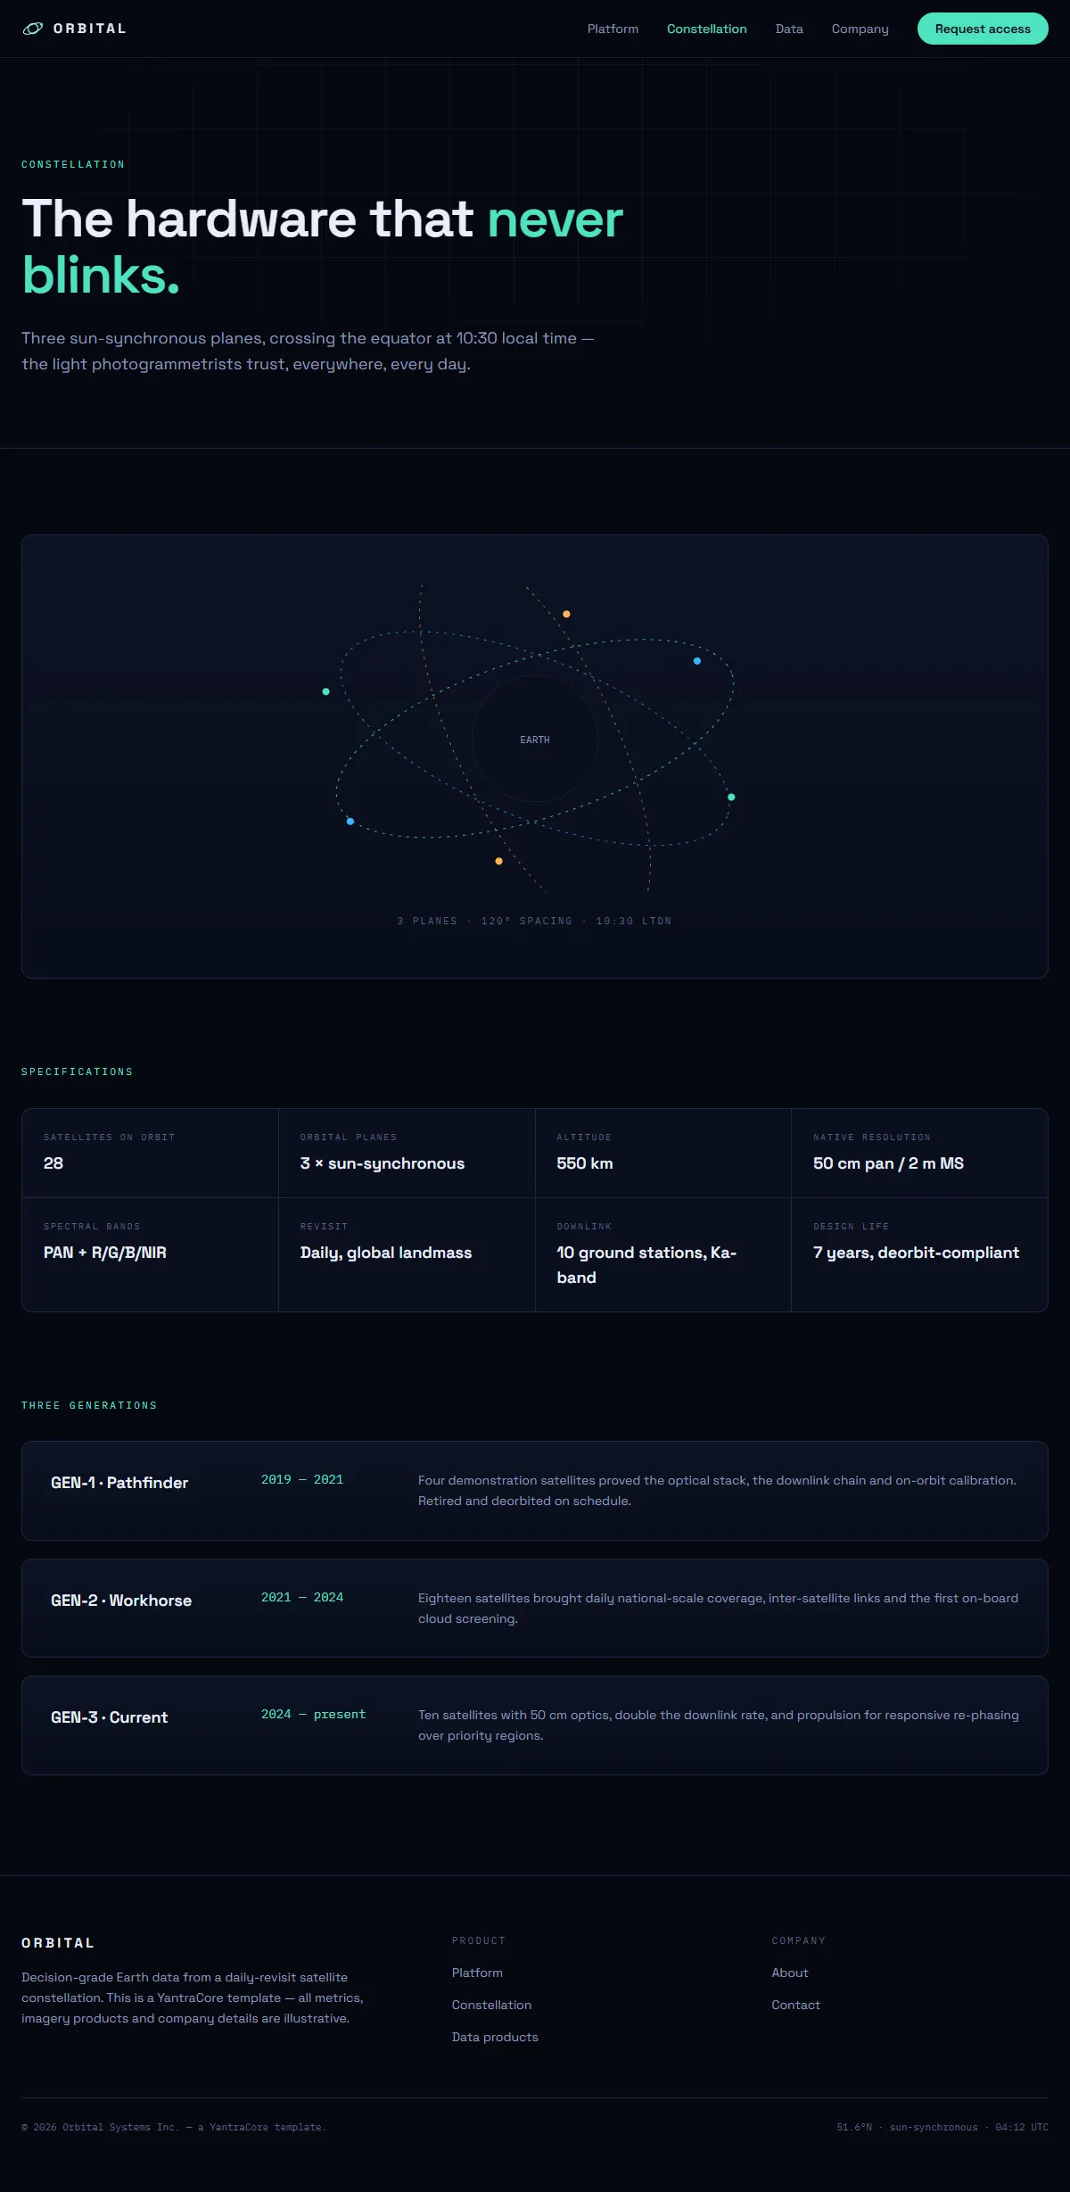
Task: Click the blue satellite dot at lower left
Action: coord(350,822)
